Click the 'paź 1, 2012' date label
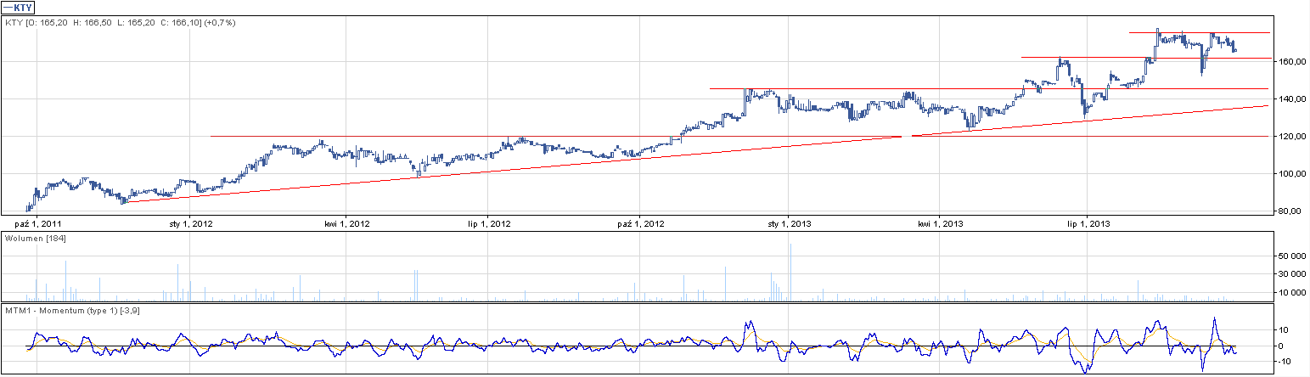Image resolution: width=1310 pixels, height=377 pixels. pyautogui.click(x=641, y=224)
